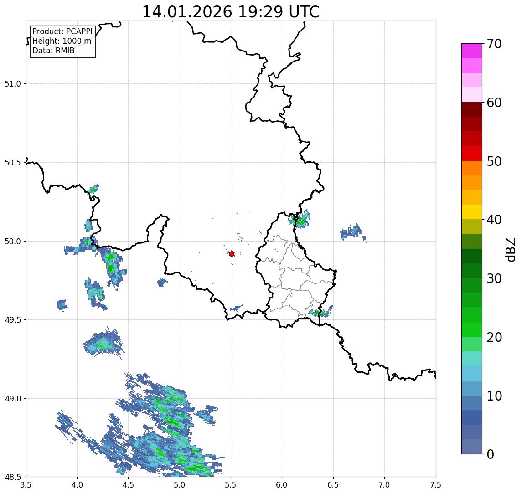Click the colorbar tick label '40'
The width and height of the screenshot is (522, 494).
point(494,220)
